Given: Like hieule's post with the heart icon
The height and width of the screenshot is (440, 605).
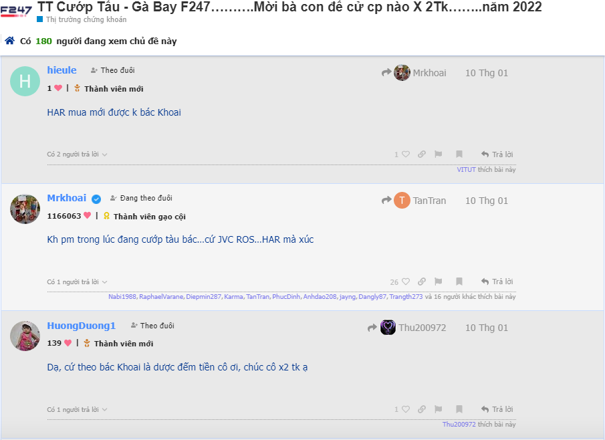Looking at the screenshot, I should [406, 154].
